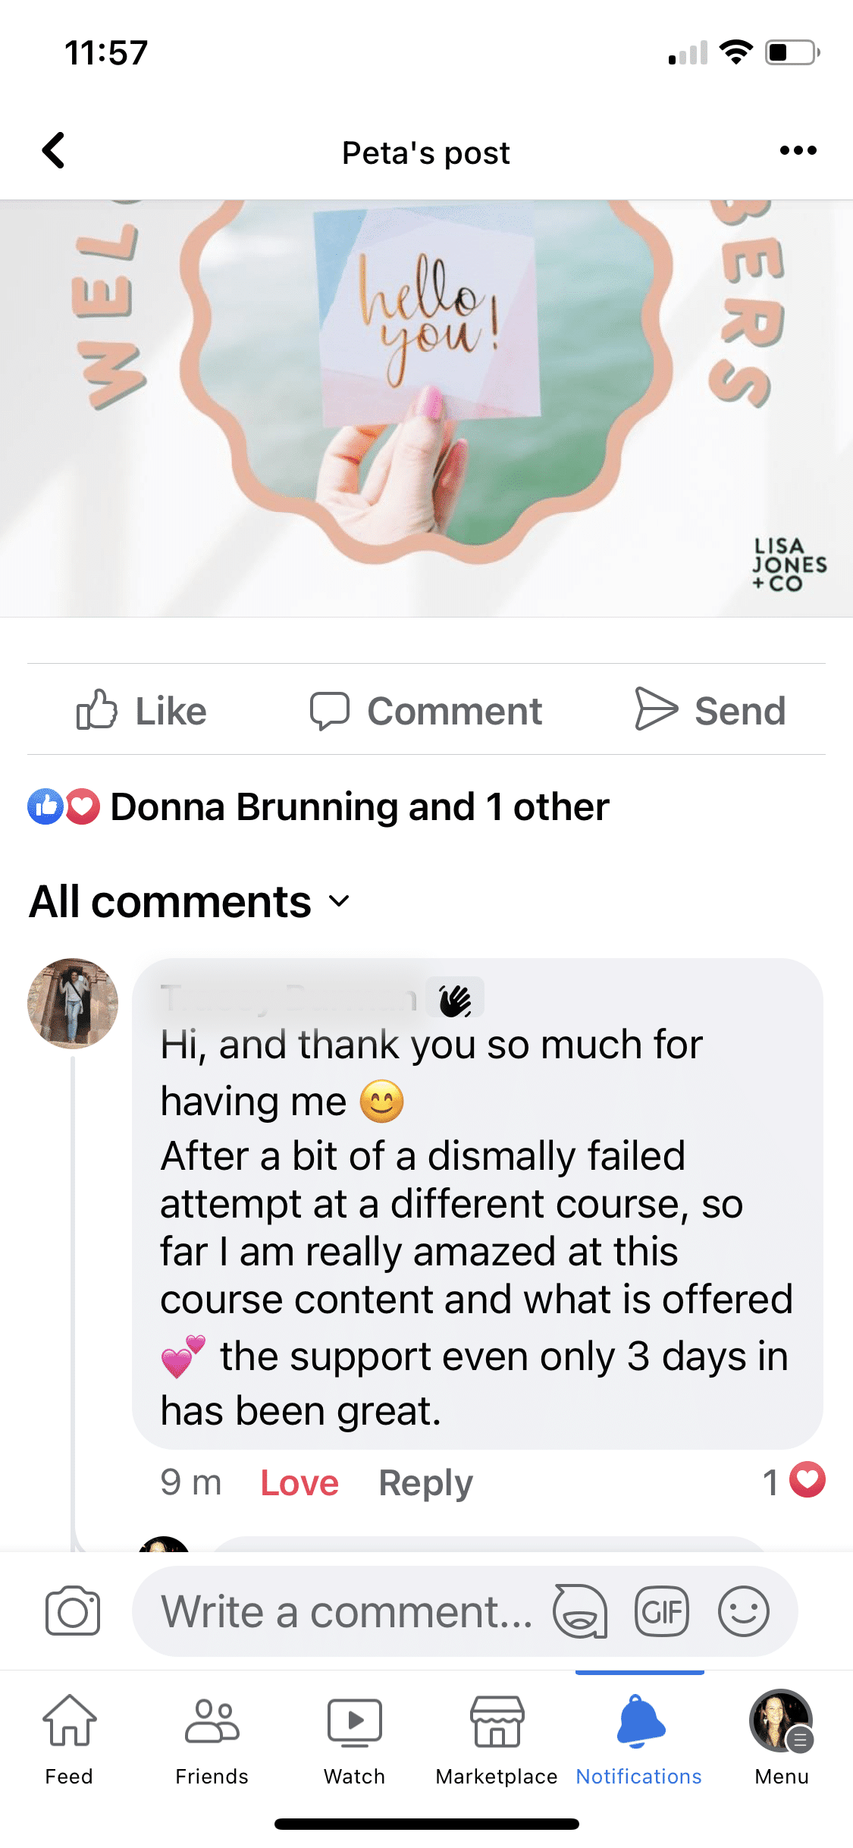Go back using the left chevron arrow

pos(53,150)
